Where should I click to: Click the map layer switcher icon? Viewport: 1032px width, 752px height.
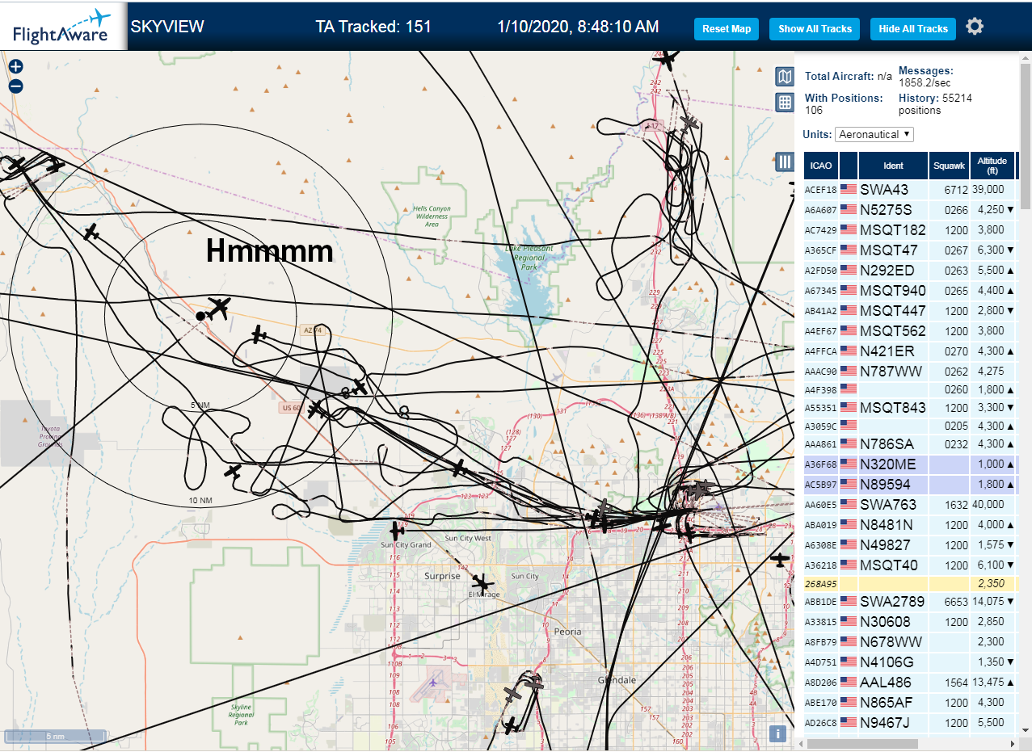coord(784,77)
